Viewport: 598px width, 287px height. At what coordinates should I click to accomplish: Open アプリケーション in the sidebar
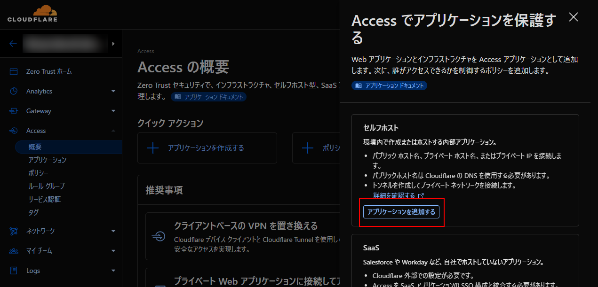47,160
